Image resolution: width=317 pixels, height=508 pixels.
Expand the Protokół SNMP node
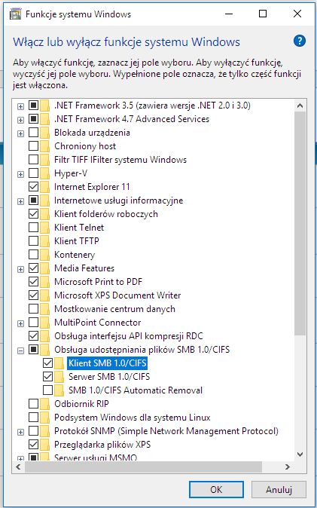[x=21, y=432]
